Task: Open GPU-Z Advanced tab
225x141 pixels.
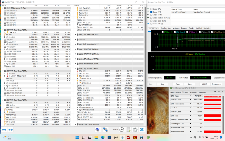Action: pos(194,92)
